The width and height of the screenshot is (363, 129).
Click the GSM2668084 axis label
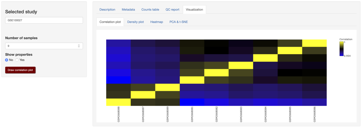tap(265, 115)
